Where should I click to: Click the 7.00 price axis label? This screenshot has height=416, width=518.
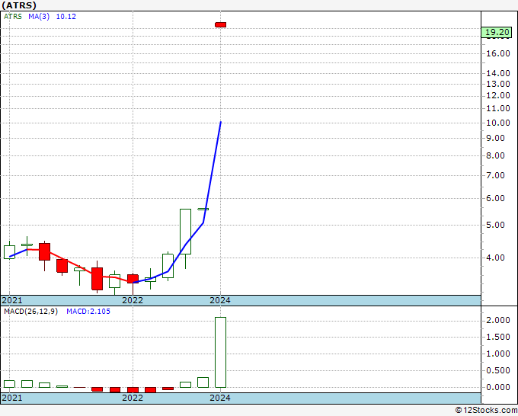pyautogui.click(x=496, y=175)
